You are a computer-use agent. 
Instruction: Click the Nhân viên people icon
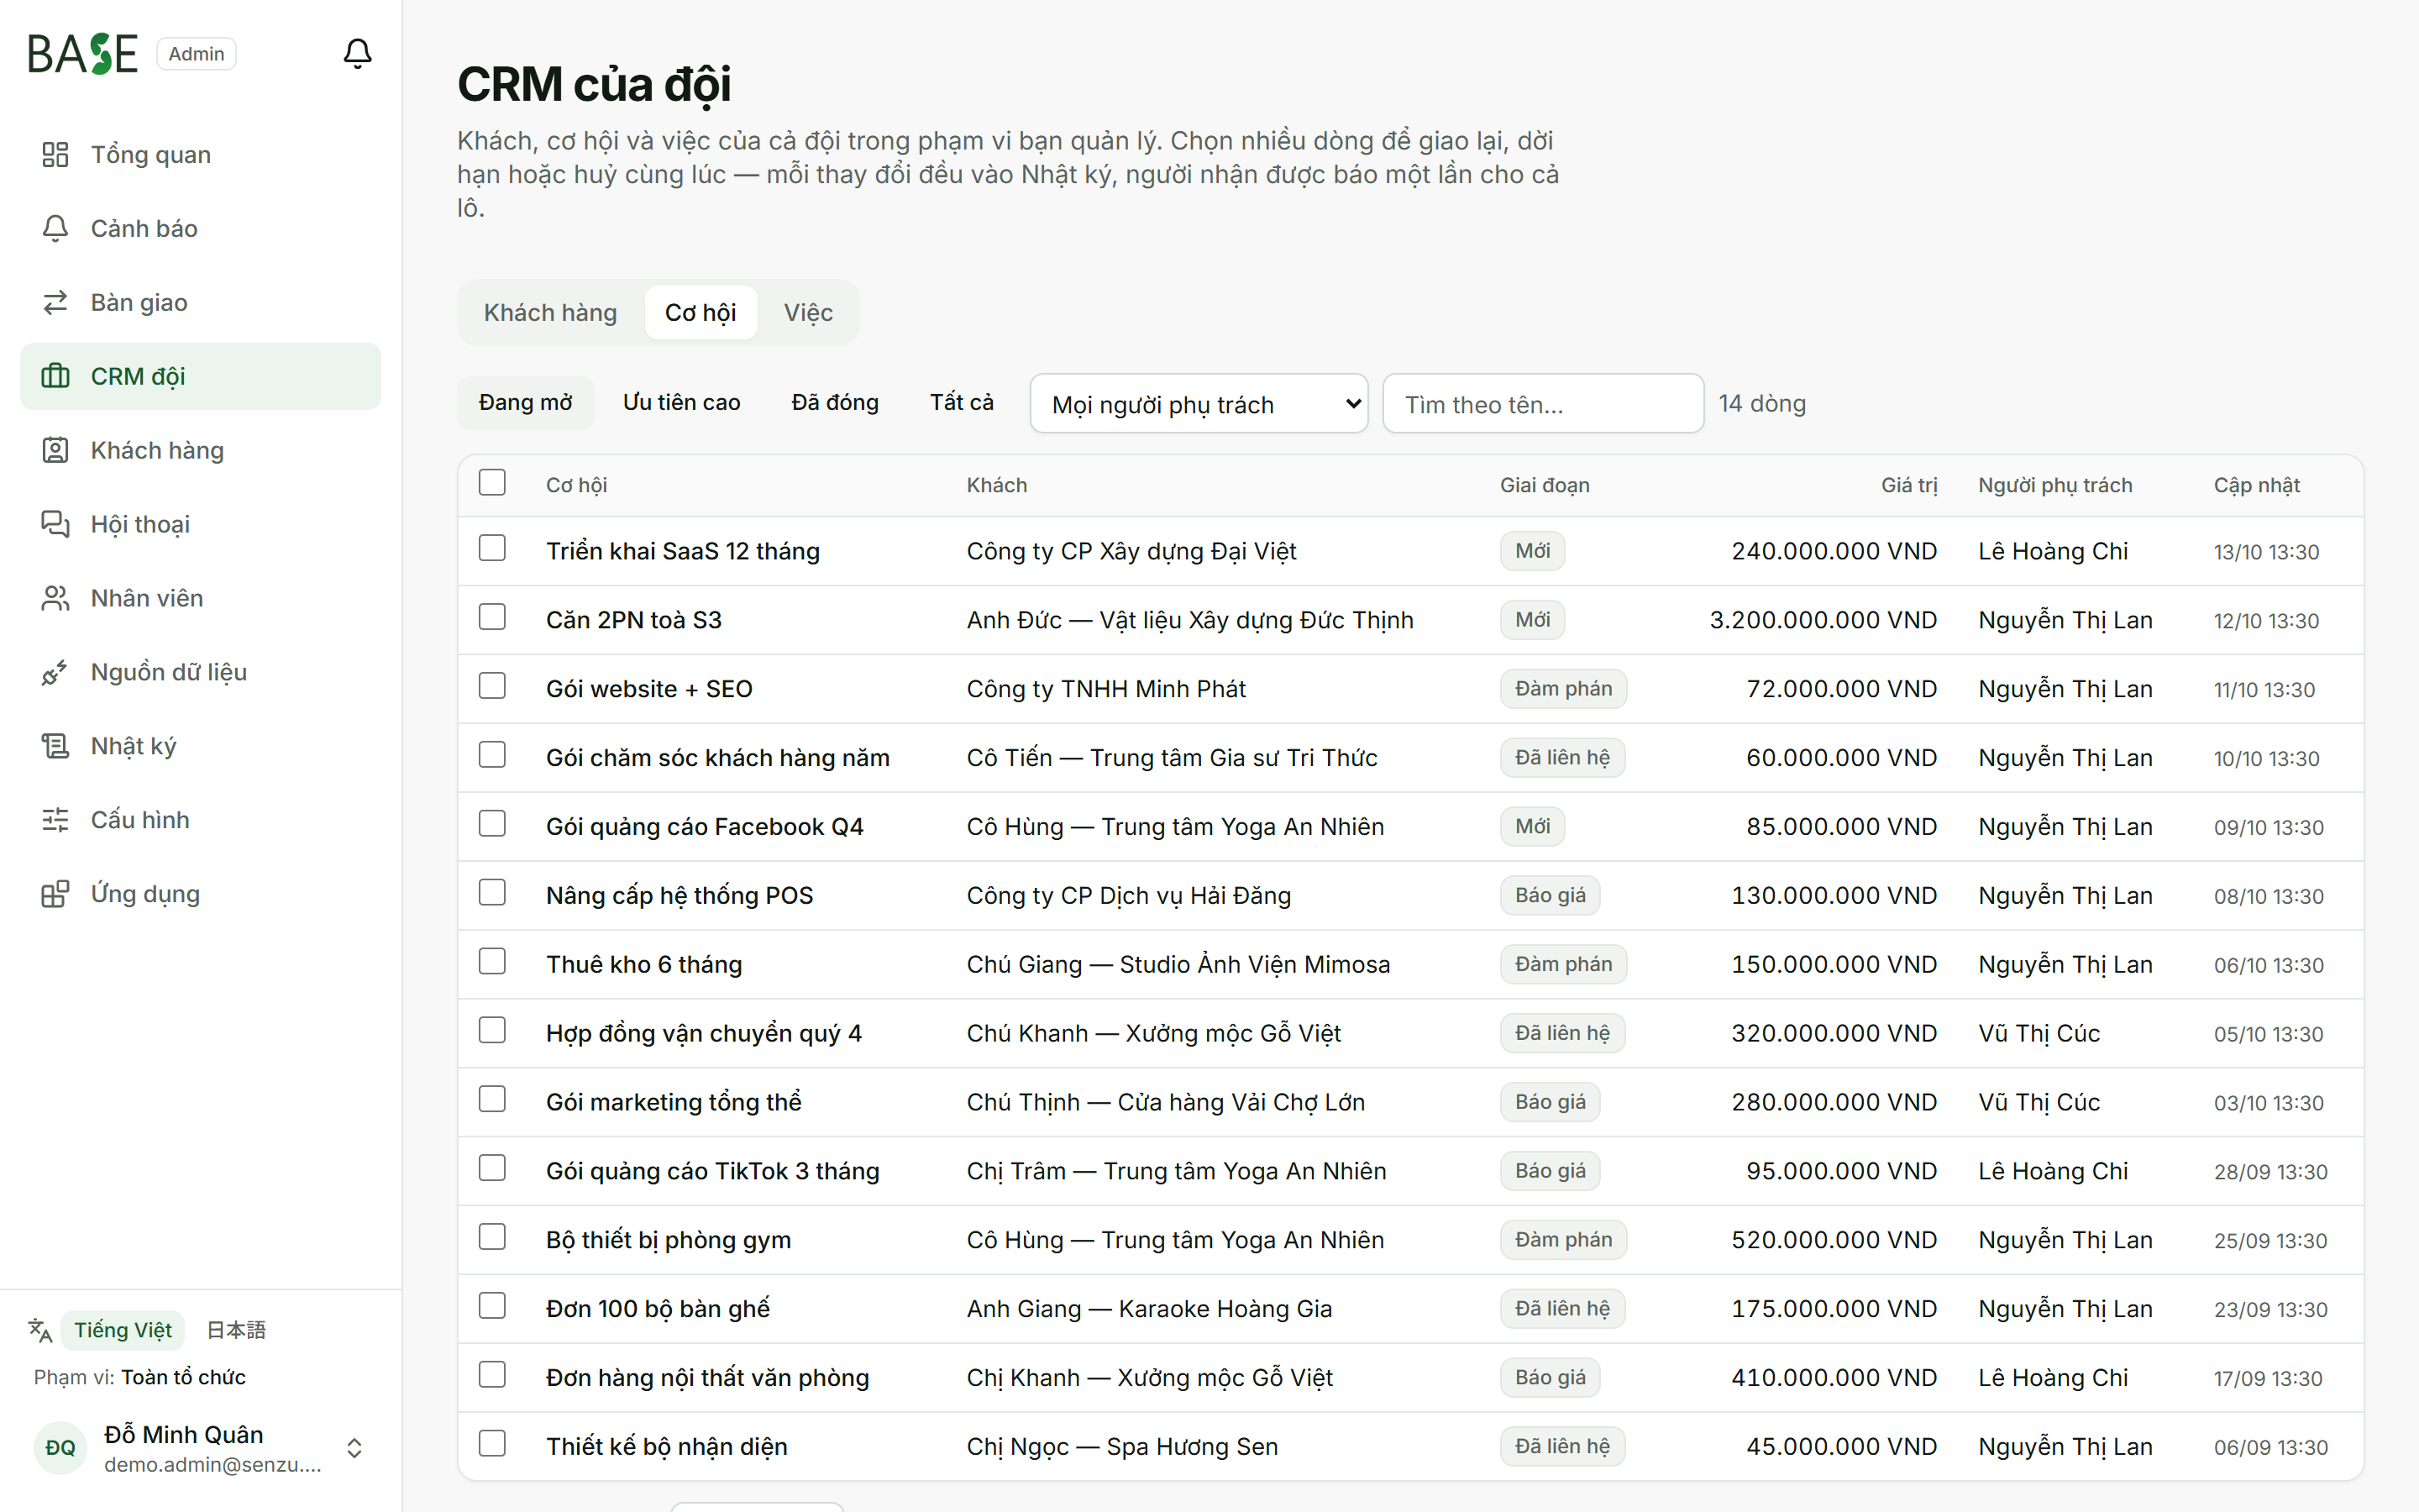(55, 598)
